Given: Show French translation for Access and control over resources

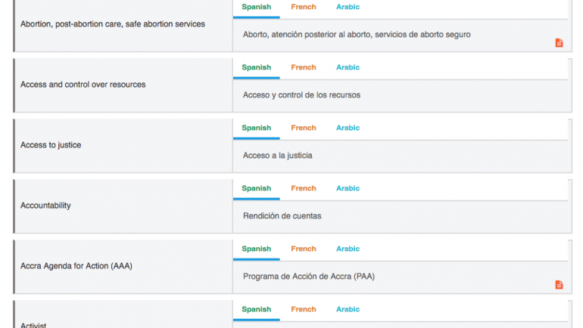Looking at the screenshot, I should pos(304,67).
